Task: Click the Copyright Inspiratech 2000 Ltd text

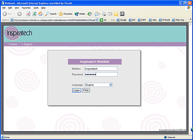Action: tap(173, 130)
